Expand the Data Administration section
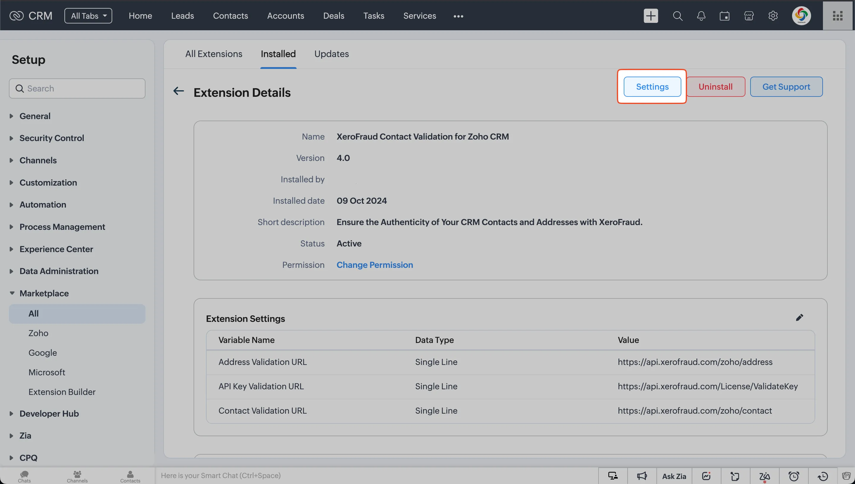Viewport: 855px width, 484px height. point(59,271)
